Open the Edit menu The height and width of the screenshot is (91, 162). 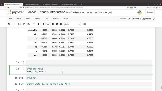point(19,19)
